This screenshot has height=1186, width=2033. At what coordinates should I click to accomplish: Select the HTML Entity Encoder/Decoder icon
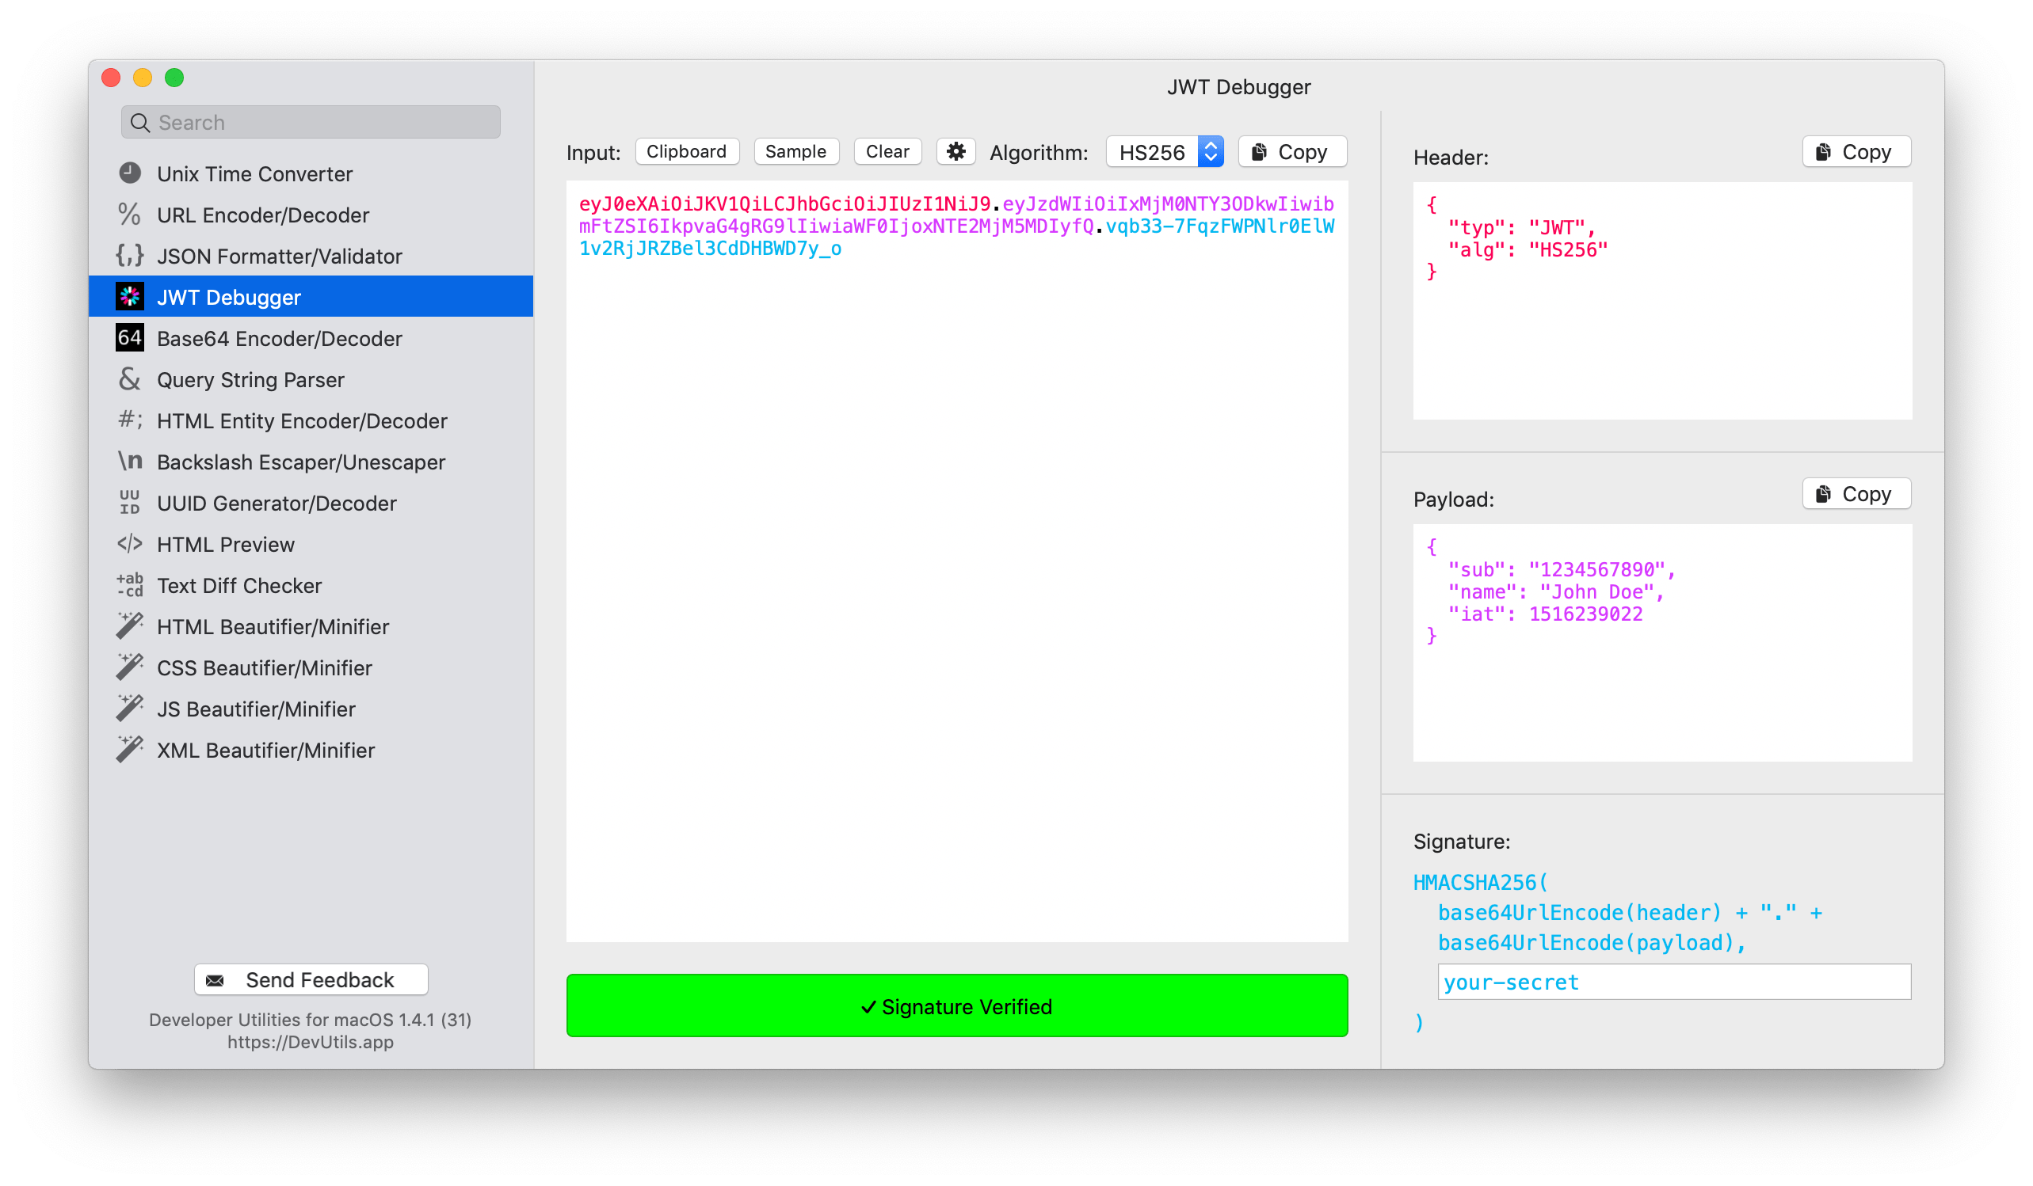(x=130, y=420)
